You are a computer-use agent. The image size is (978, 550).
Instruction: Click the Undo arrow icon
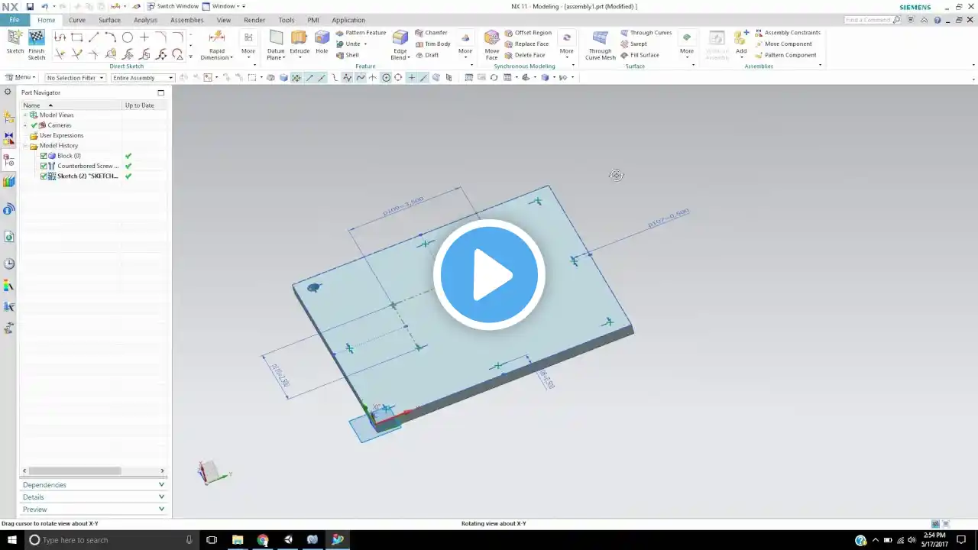(x=44, y=6)
